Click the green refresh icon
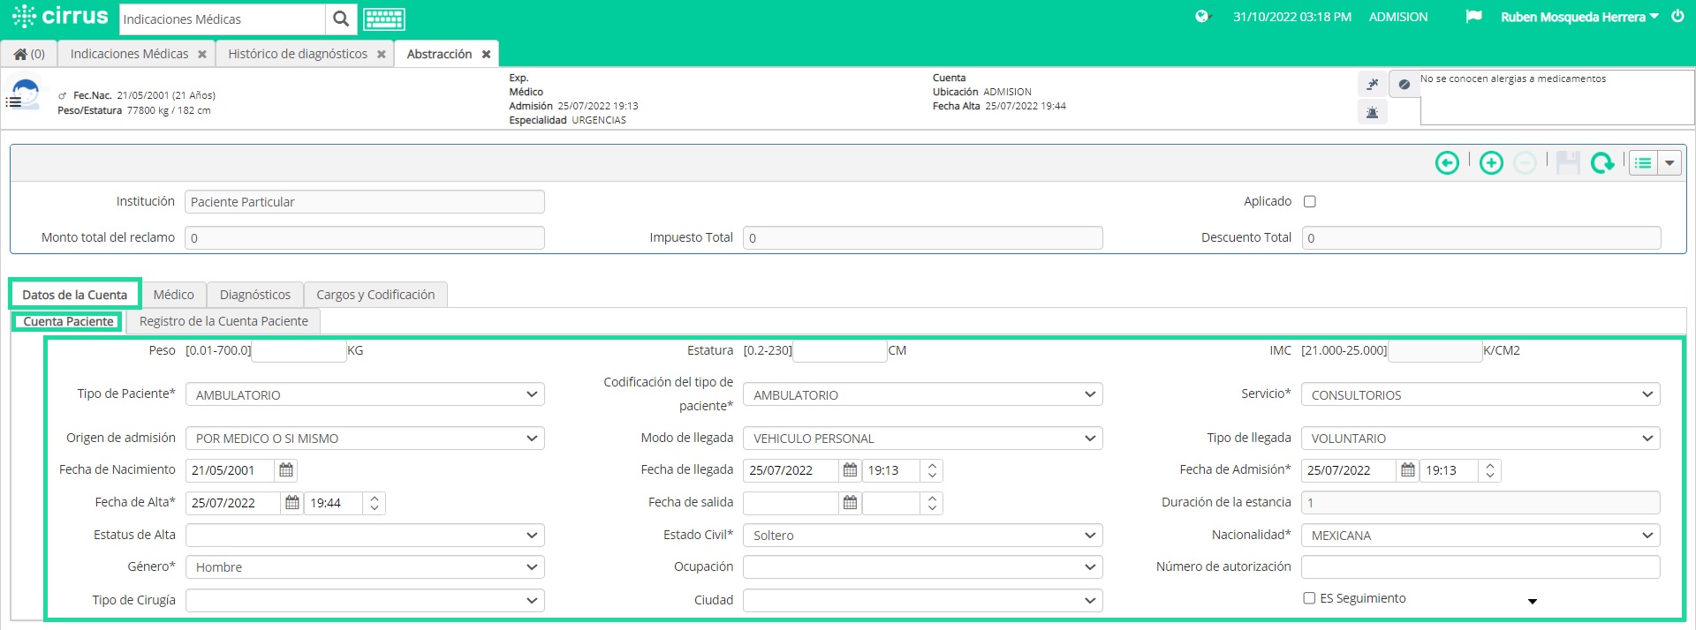 [x=1602, y=163]
